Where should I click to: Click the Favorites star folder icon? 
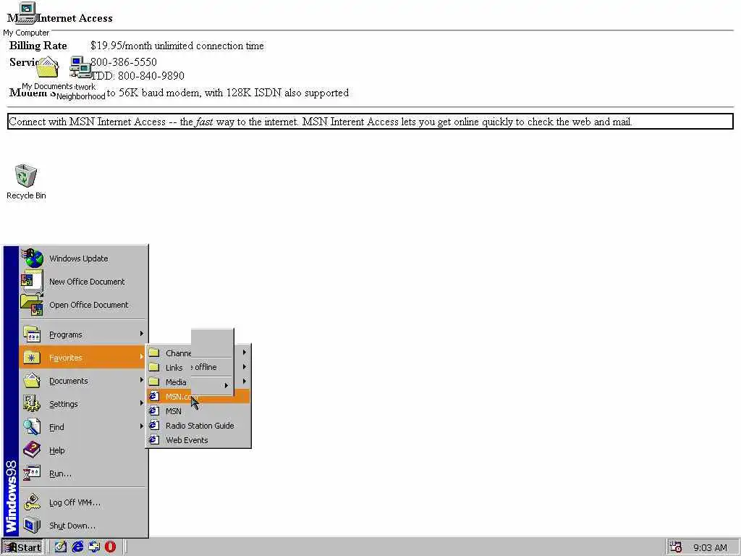32,358
